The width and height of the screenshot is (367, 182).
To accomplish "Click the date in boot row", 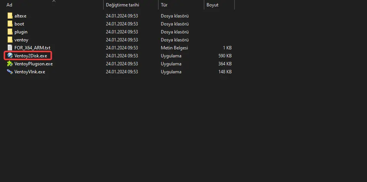I will point(122,24).
